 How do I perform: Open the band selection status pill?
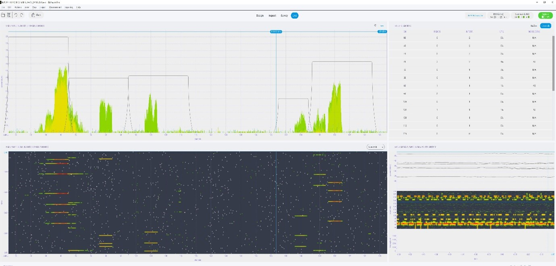tap(498, 15)
